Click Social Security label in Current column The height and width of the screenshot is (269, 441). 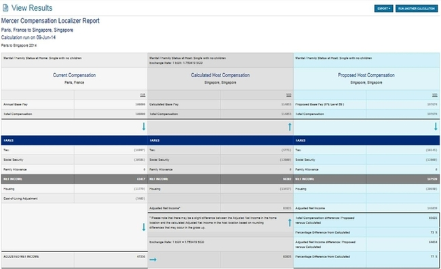click(13, 160)
